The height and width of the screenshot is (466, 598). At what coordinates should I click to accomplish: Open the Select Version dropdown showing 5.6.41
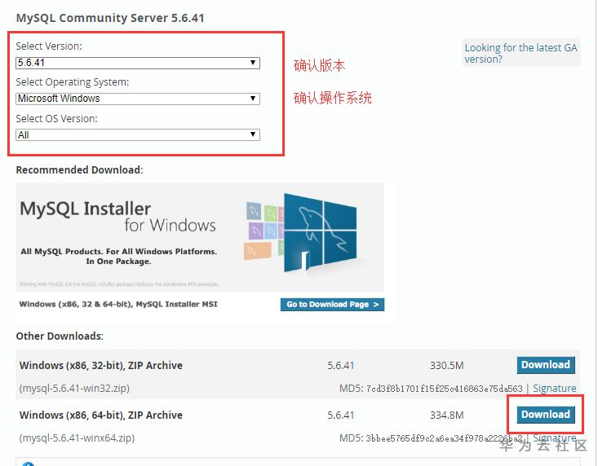click(138, 63)
